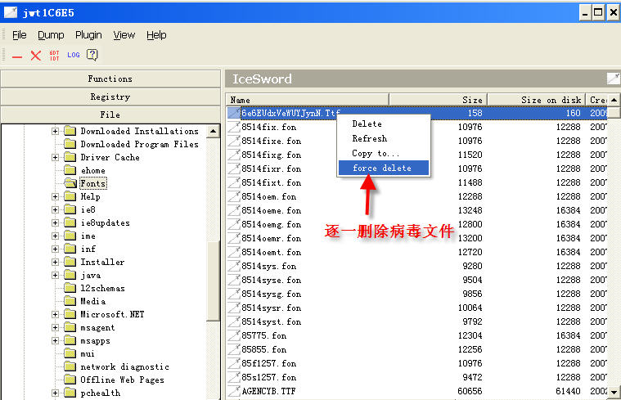Open the Dump menu

51,35
